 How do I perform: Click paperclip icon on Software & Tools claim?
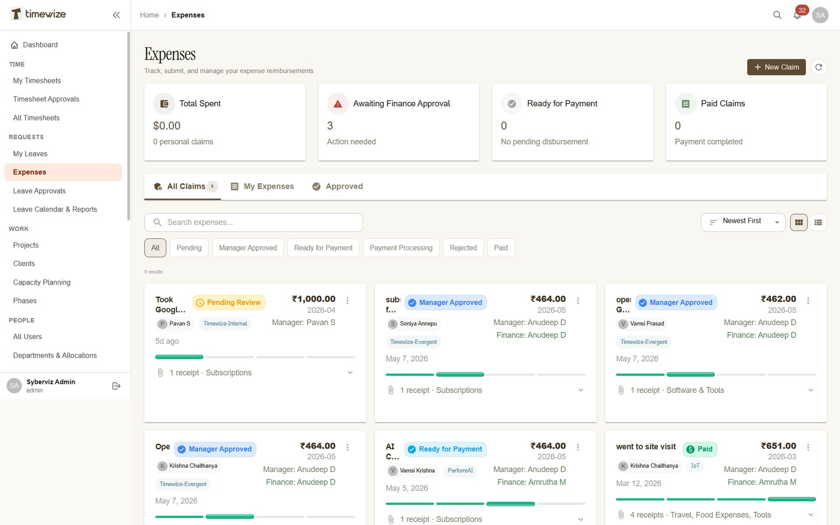click(621, 390)
